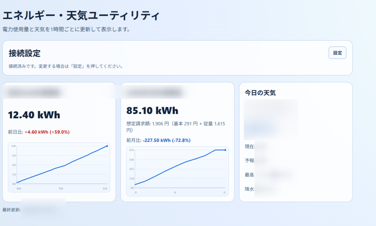Click the 今日の天気 card heading
Image resolution: width=376 pixels, height=226 pixels.
[260, 93]
